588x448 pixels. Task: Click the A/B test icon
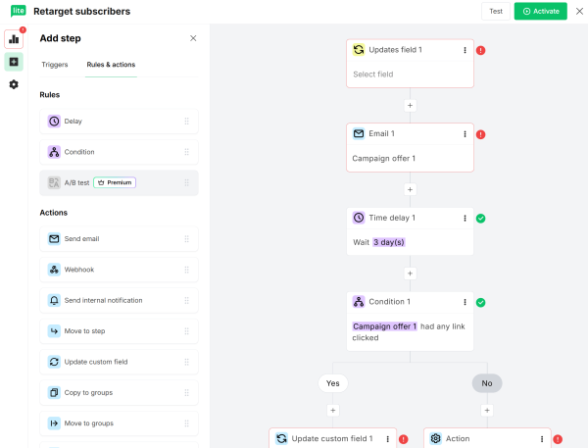[54, 182]
